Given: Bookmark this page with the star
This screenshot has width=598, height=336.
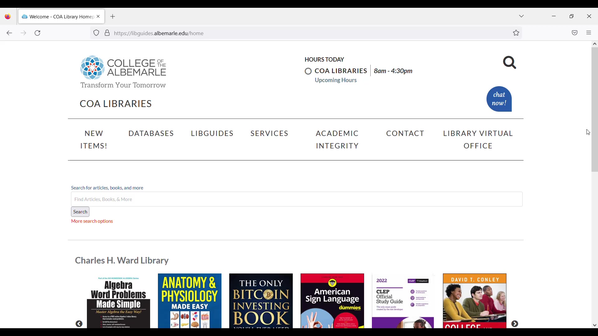Looking at the screenshot, I should coord(516,33).
